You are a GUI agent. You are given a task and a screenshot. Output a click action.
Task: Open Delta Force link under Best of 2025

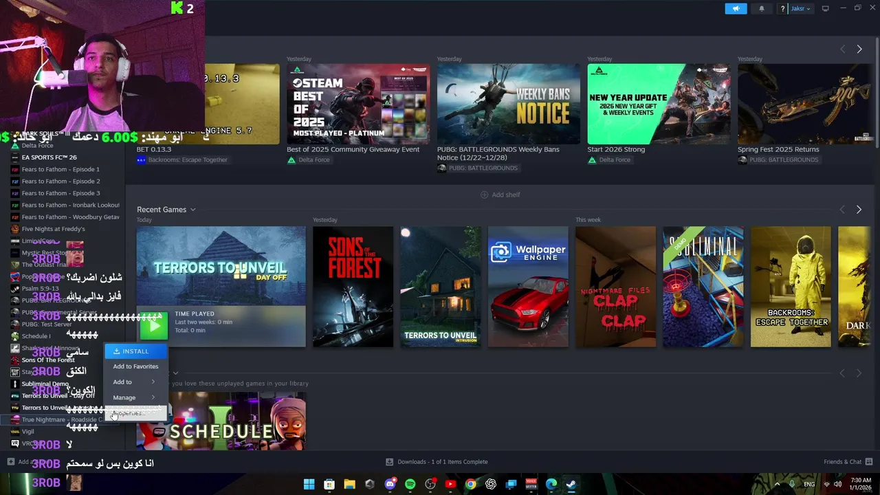(x=313, y=160)
